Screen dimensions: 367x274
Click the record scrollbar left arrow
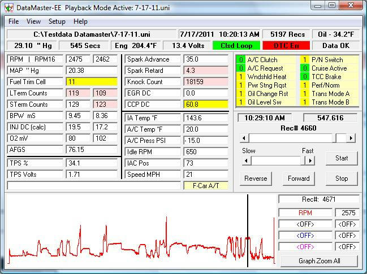pos(244,138)
